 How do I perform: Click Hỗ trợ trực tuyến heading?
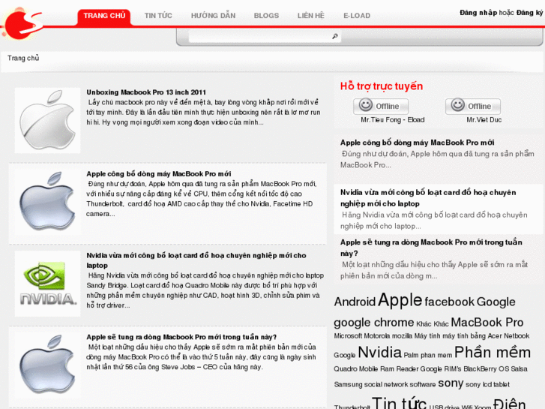tap(382, 86)
